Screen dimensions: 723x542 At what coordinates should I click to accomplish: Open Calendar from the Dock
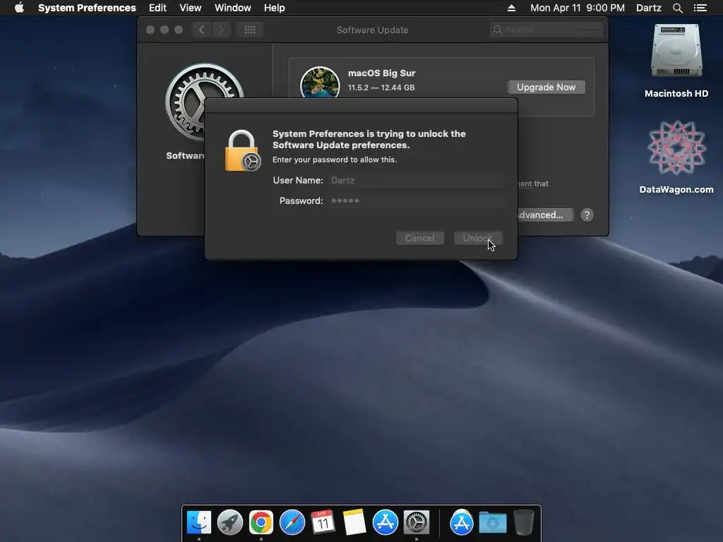click(x=323, y=522)
